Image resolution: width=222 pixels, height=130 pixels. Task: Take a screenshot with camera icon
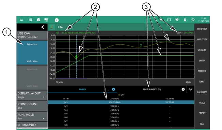pos(39,20)
